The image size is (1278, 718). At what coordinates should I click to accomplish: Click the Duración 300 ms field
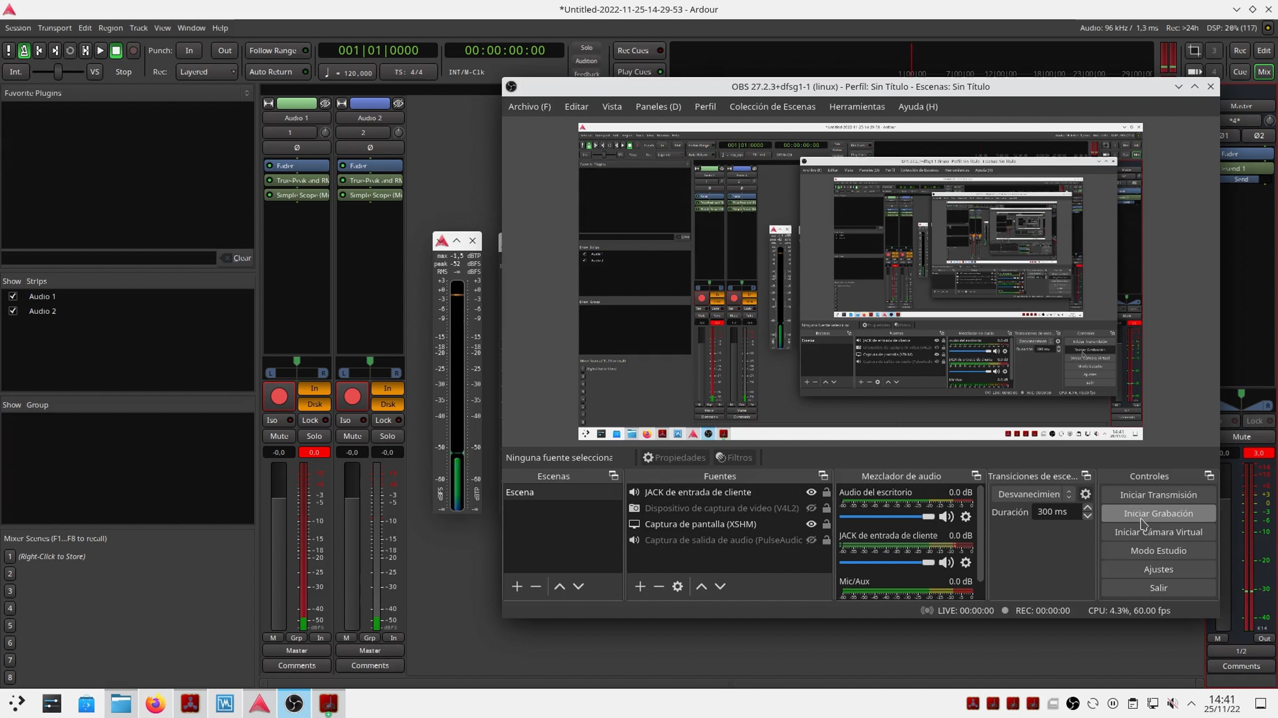pos(1056,512)
